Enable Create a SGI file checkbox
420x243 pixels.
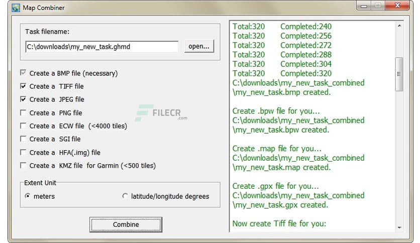click(23, 139)
